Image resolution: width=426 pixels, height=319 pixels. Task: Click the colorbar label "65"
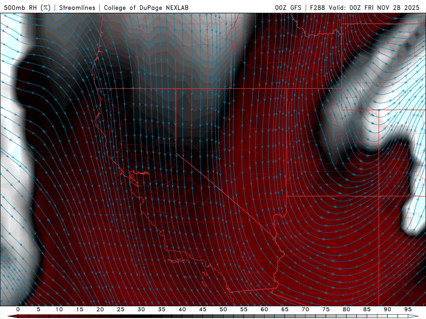click(x=285, y=309)
